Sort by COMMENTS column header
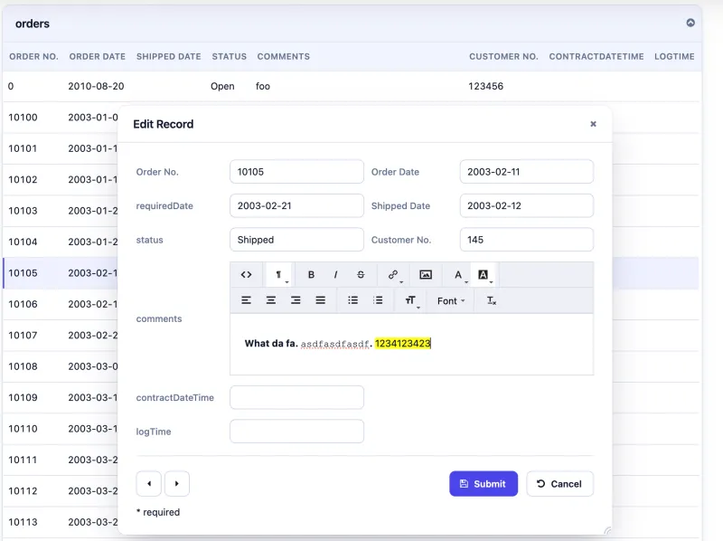Viewport: 723px width, 541px height. click(283, 56)
